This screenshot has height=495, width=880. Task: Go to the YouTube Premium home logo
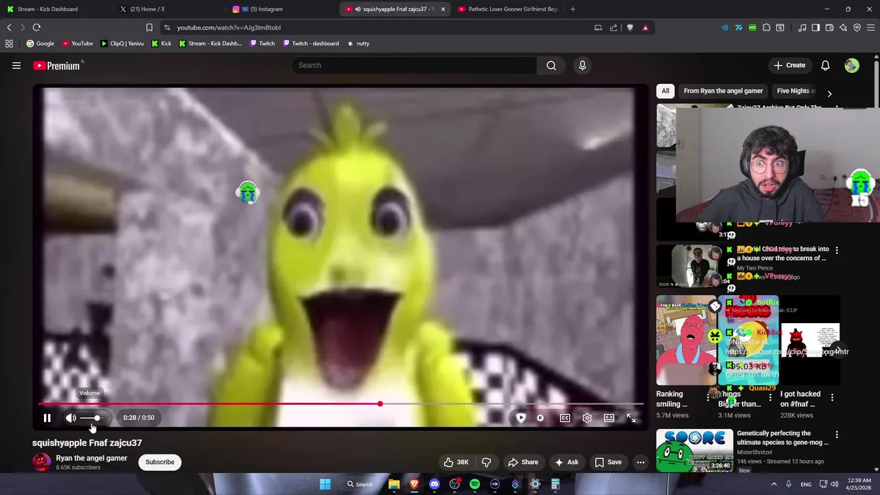tap(56, 65)
